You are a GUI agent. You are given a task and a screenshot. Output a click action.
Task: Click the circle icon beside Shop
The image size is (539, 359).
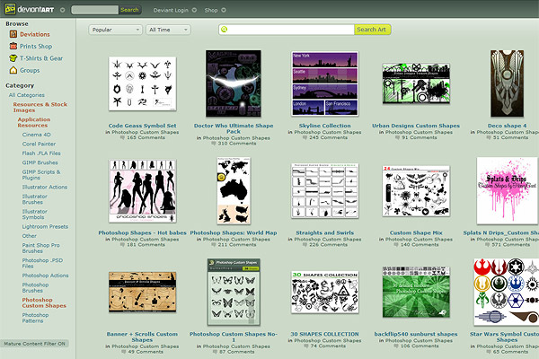coord(224,10)
